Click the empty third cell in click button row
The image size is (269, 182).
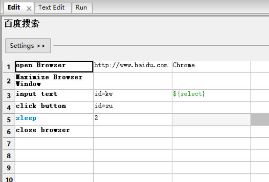211,107
